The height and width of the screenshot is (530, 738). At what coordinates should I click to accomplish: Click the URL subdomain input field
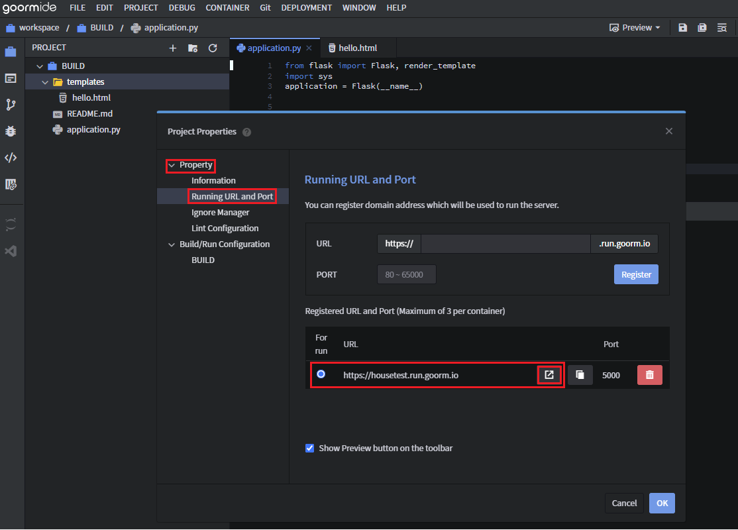tap(505, 244)
